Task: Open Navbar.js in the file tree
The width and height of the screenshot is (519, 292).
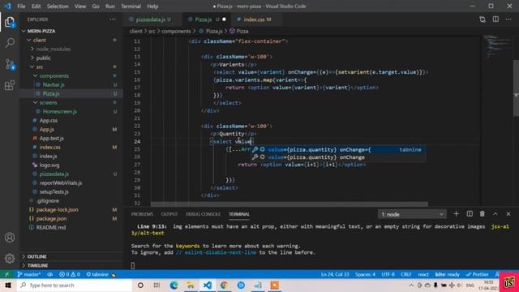Action: (x=71, y=84)
